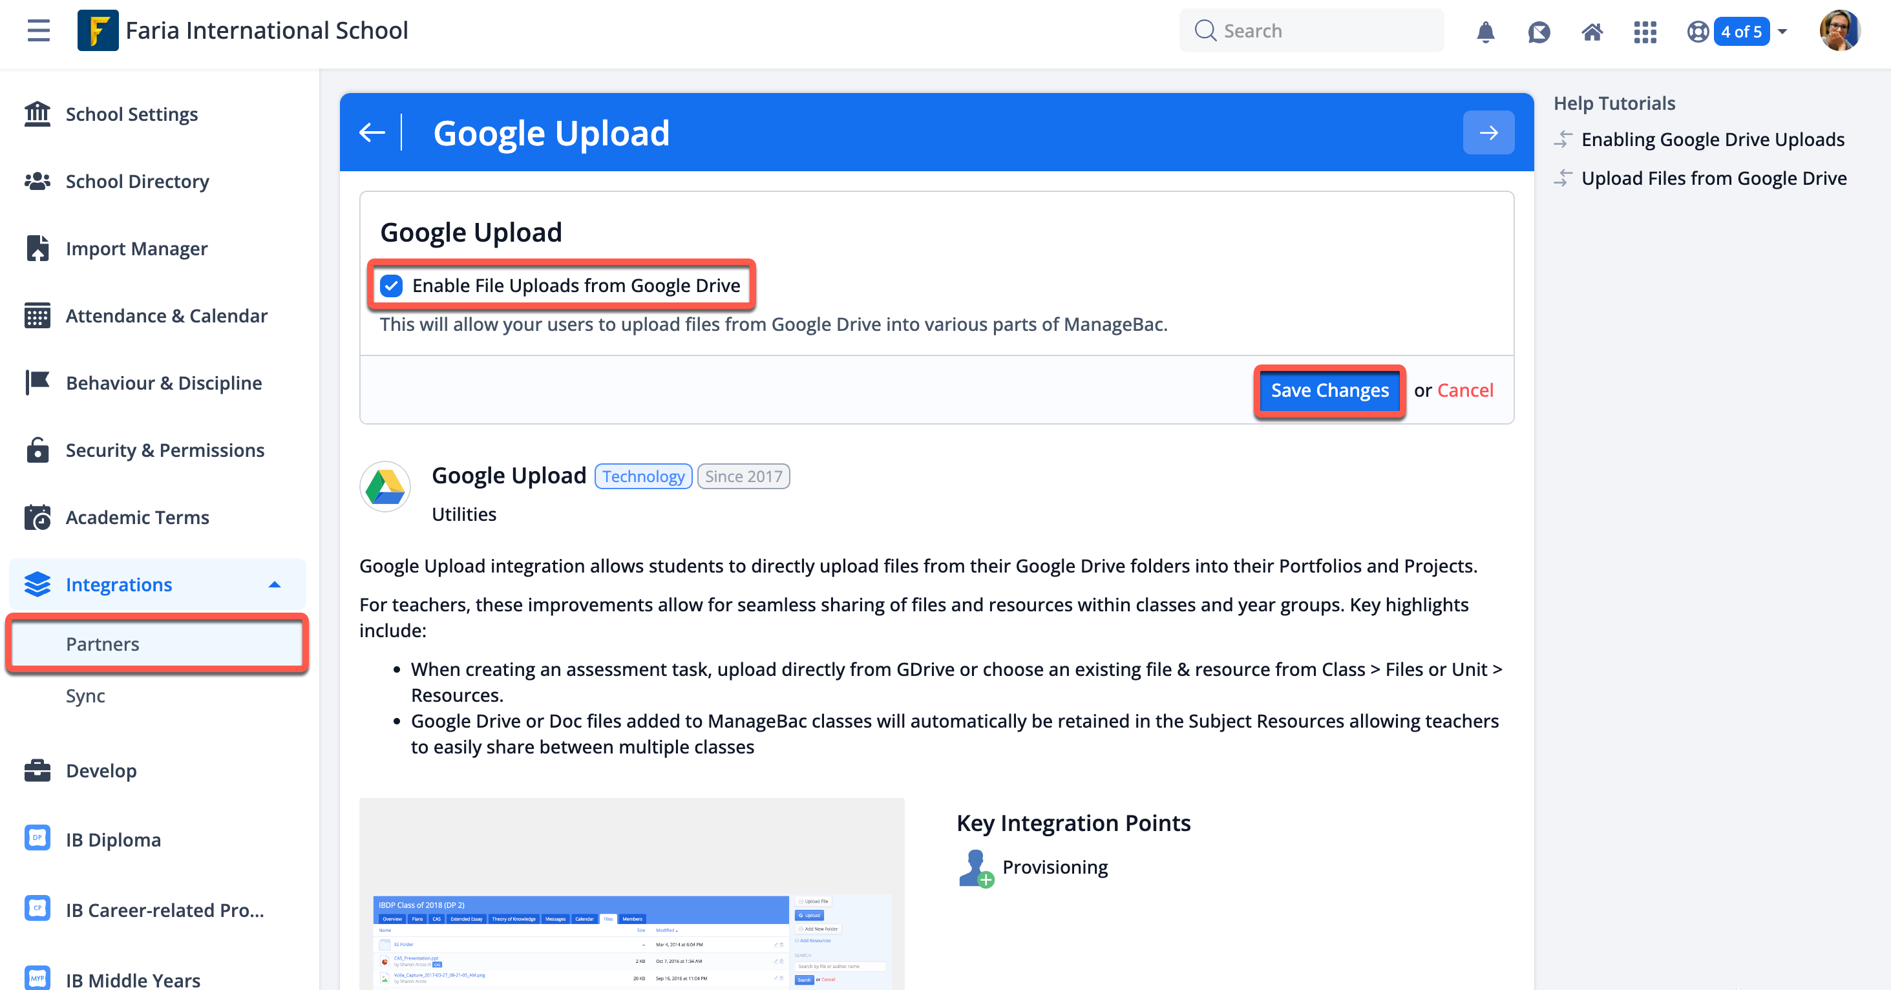1891x990 pixels.
Task: Click the IB Middle Years MYP icon
Action: tap(37, 978)
